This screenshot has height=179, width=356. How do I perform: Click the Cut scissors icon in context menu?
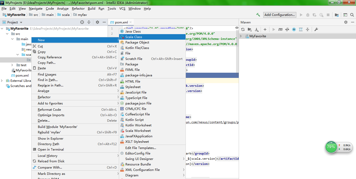(34, 46)
